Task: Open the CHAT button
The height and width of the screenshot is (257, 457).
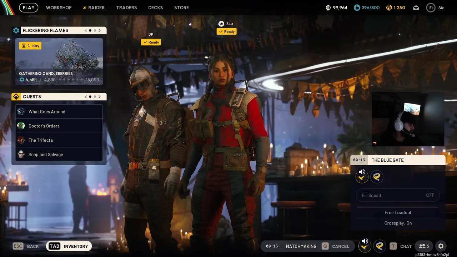Action: click(401, 246)
